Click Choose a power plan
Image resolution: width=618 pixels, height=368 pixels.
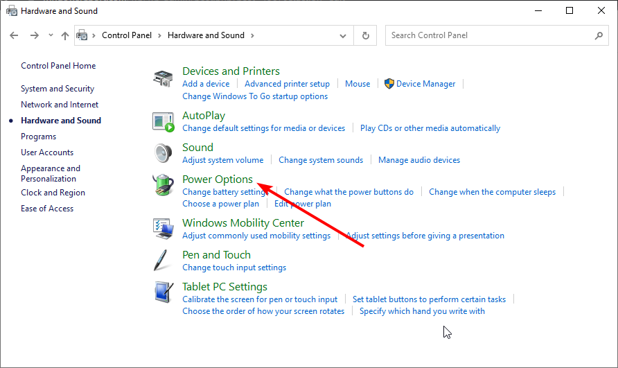221,204
